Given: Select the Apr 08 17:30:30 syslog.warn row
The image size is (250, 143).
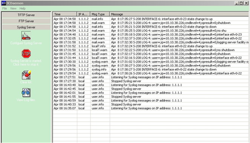Looking at the screenshot, I should pyautogui.click(x=151, y=62).
